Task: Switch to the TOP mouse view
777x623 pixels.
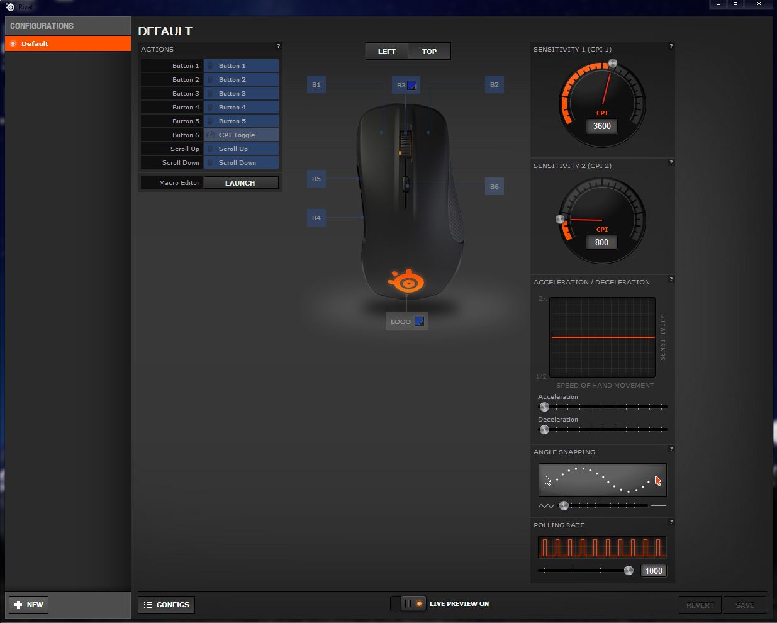Action: click(429, 52)
